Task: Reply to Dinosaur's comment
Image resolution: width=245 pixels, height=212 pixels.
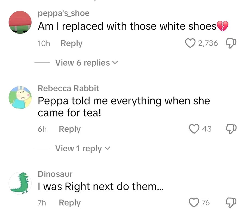Action: click(x=70, y=203)
